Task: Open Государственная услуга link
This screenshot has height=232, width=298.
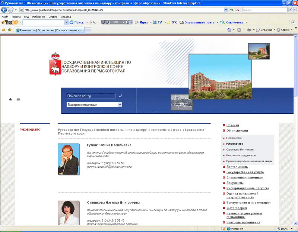Action: [x=245, y=172]
